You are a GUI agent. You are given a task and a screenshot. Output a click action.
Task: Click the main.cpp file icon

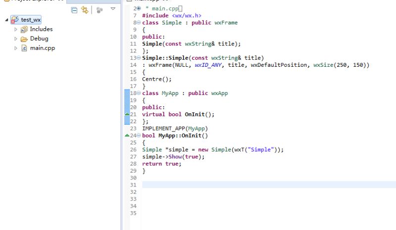pyautogui.click(x=24, y=48)
